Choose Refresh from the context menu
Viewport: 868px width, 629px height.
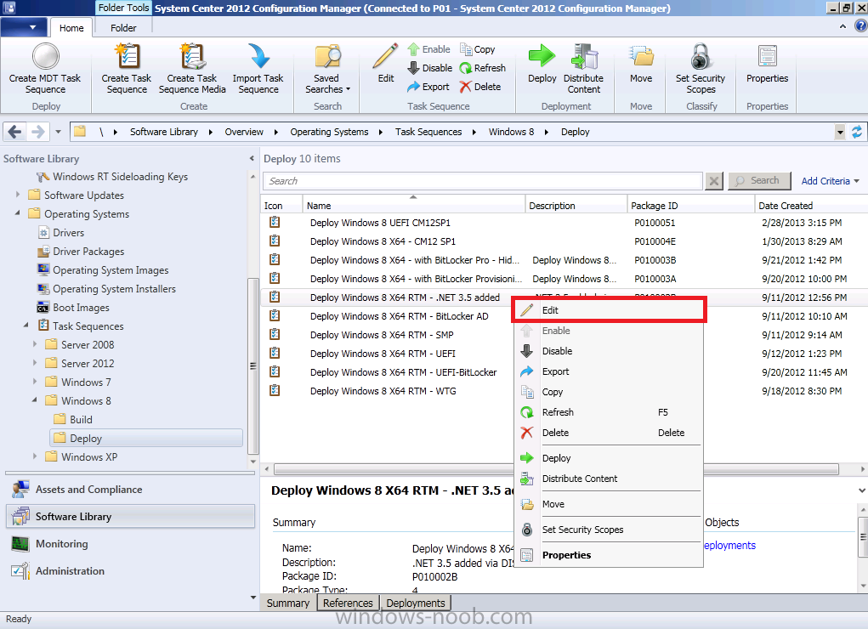point(609,412)
